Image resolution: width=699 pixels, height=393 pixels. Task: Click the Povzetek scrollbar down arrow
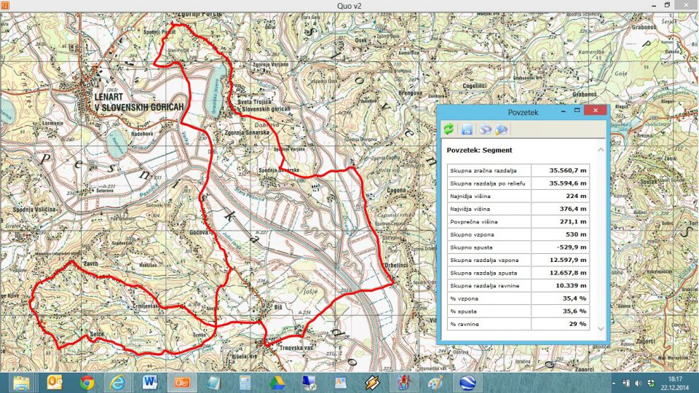(601, 329)
